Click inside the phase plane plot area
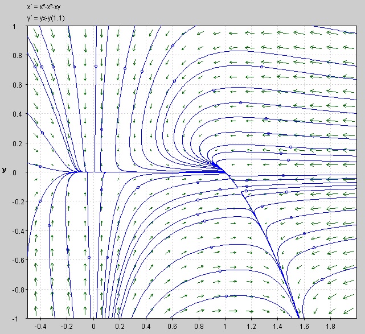 coord(192,172)
